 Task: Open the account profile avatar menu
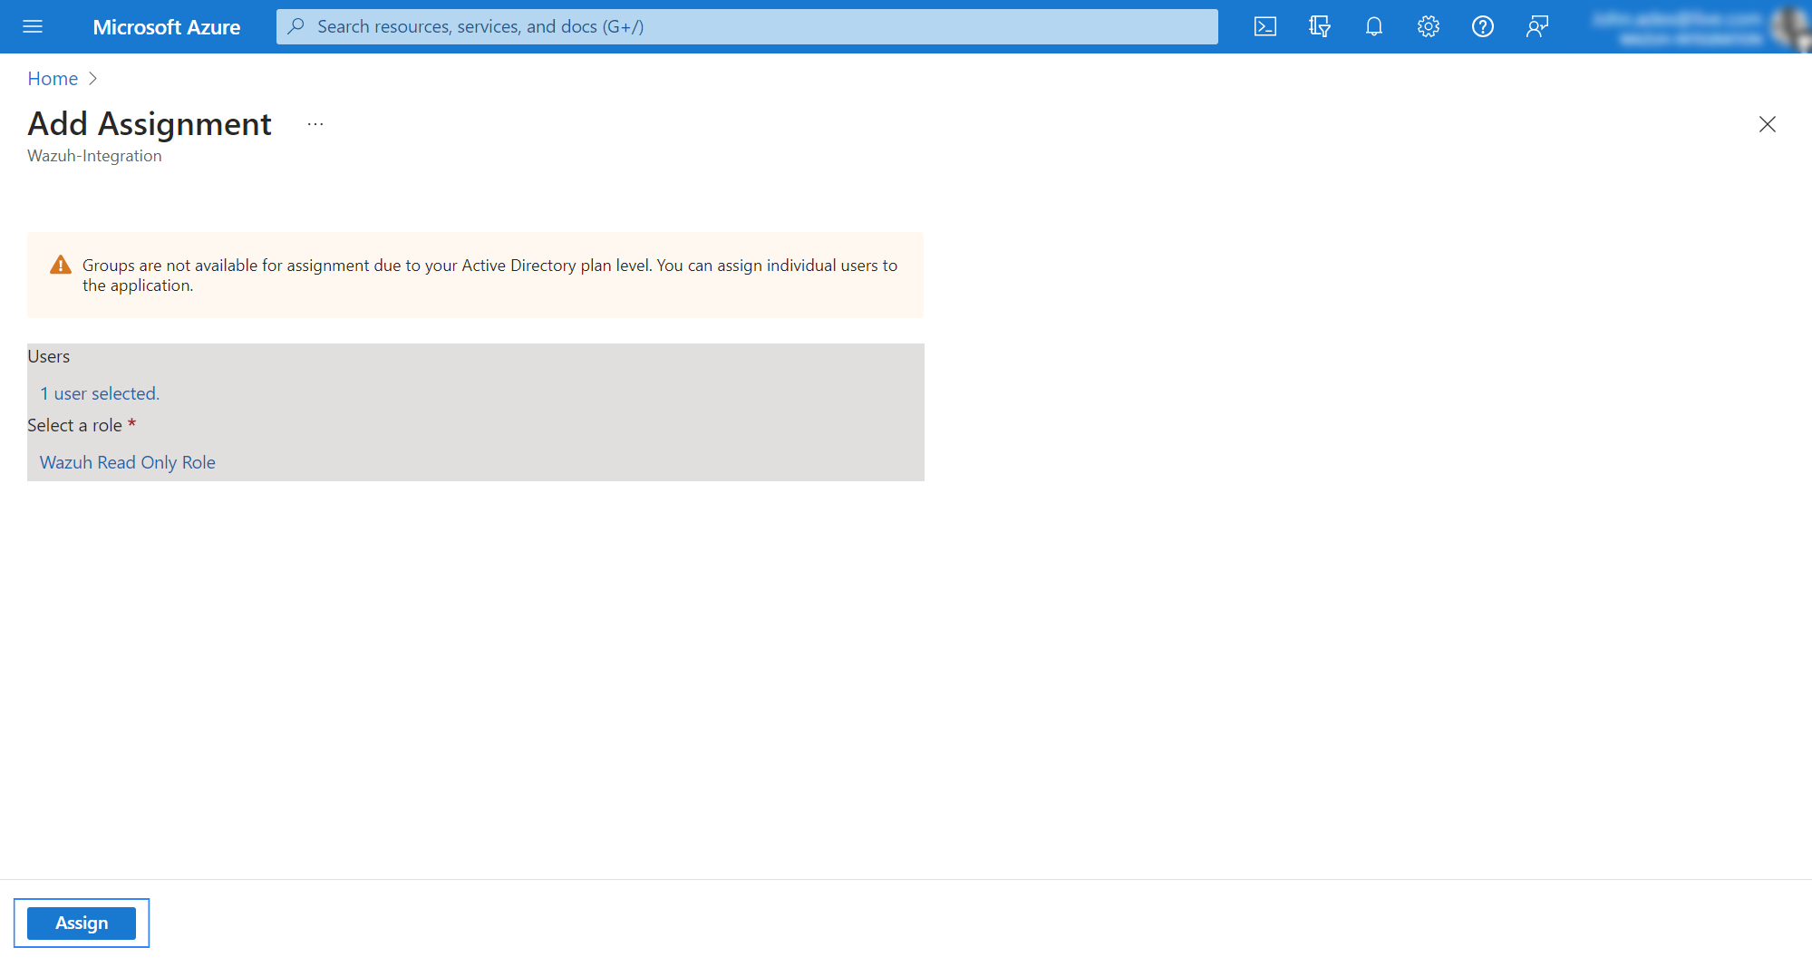(1789, 26)
